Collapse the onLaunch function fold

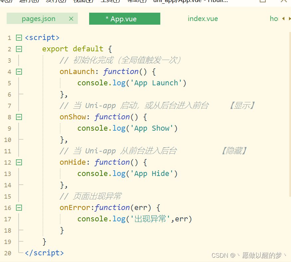pos(19,72)
